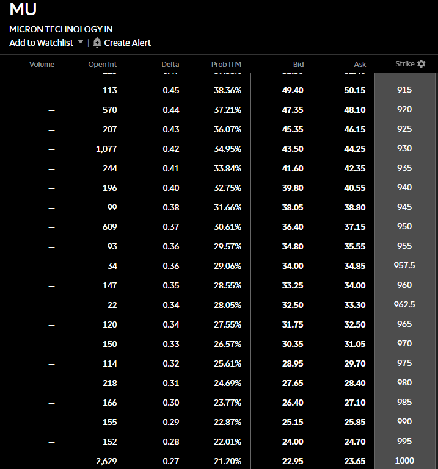438x469 pixels.
Task: Sort by the Delta column header
Action: click(x=170, y=64)
